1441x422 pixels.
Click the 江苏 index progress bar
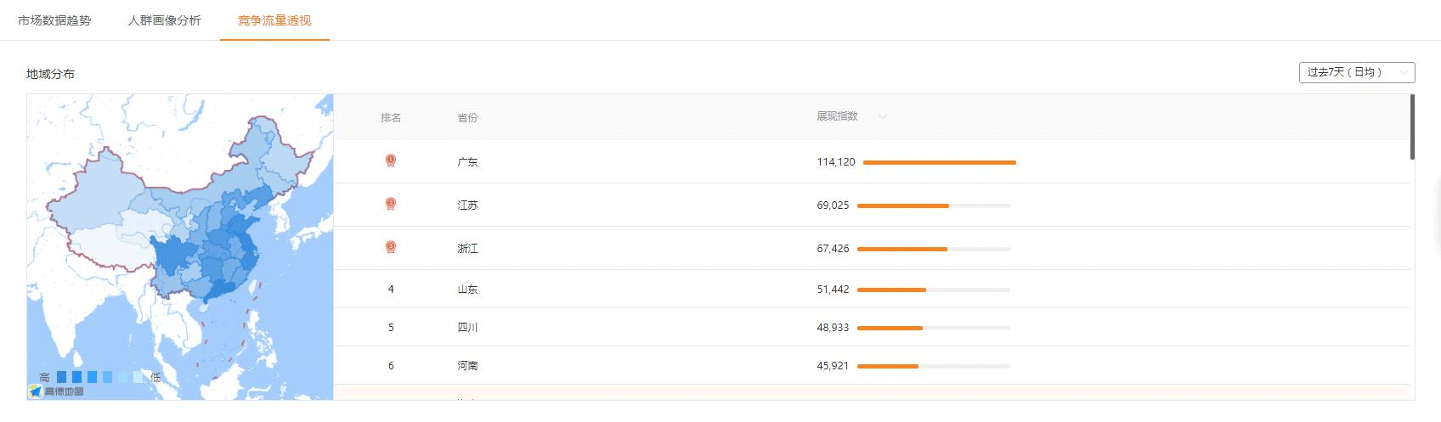pos(933,205)
